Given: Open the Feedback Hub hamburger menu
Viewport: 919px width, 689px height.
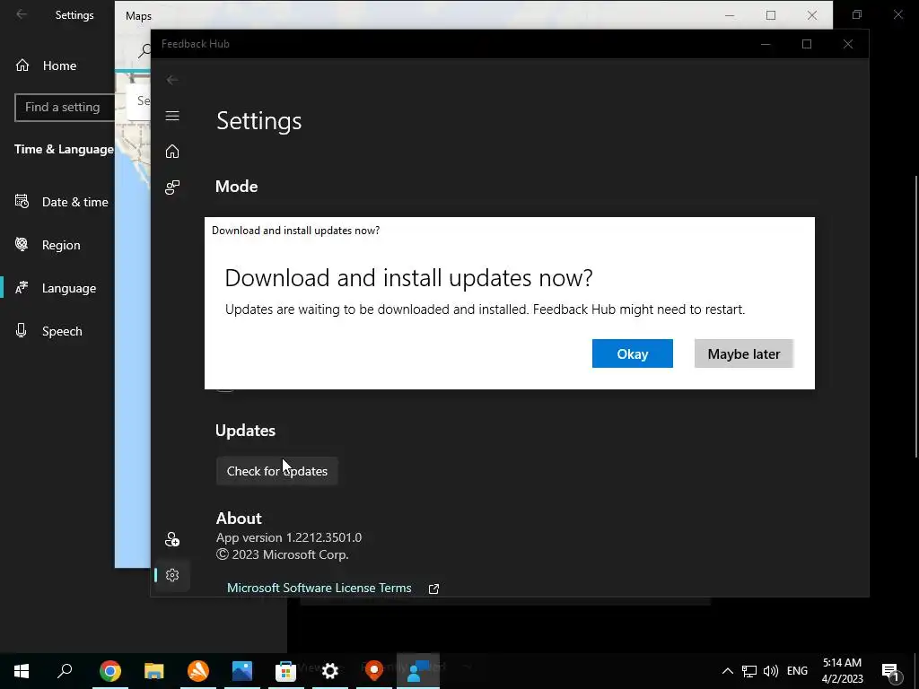Looking at the screenshot, I should tap(172, 116).
